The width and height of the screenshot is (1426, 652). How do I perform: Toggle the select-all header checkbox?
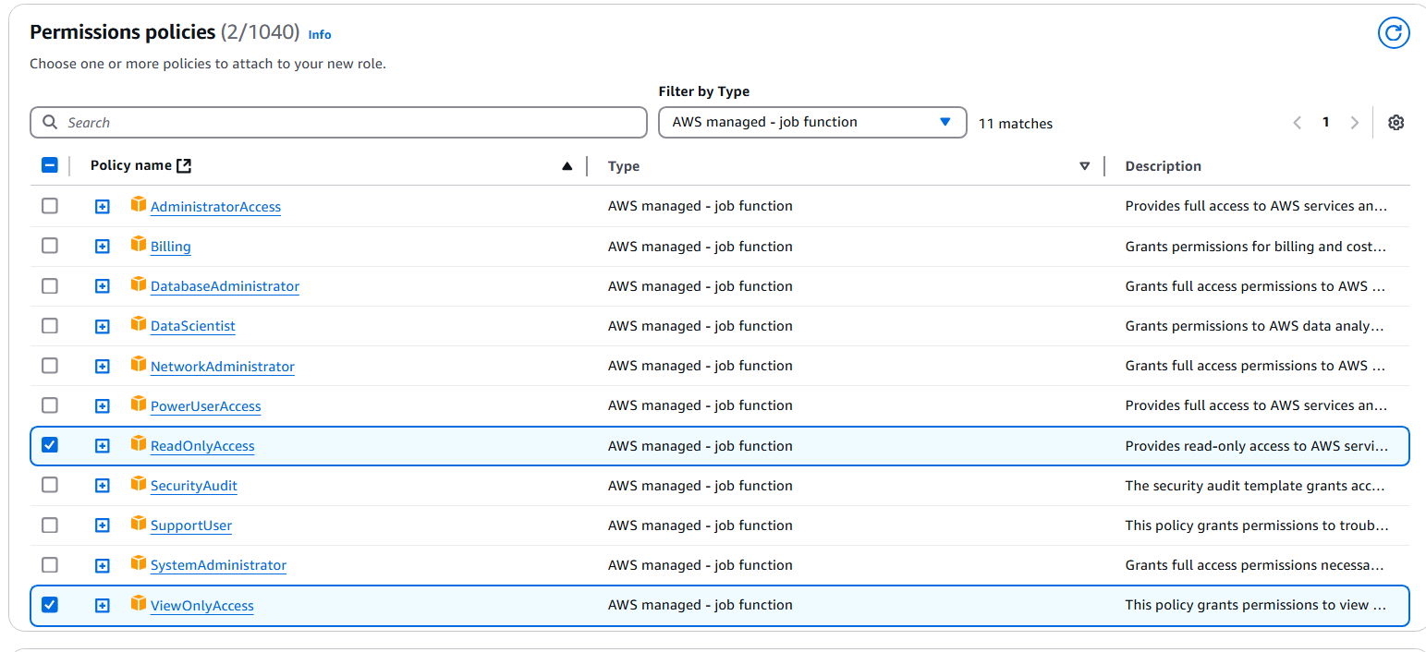(x=50, y=165)
